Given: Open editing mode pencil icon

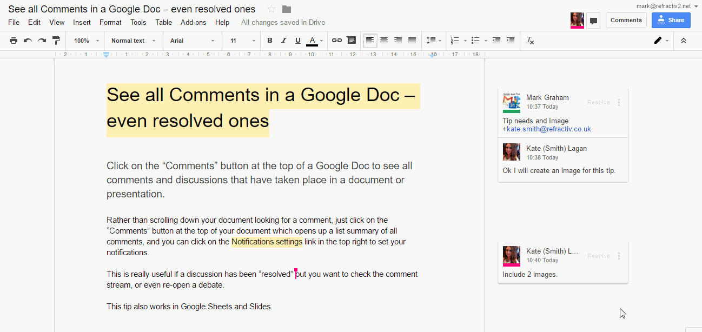Looking at the screenshot, I should tap(658, 41).
